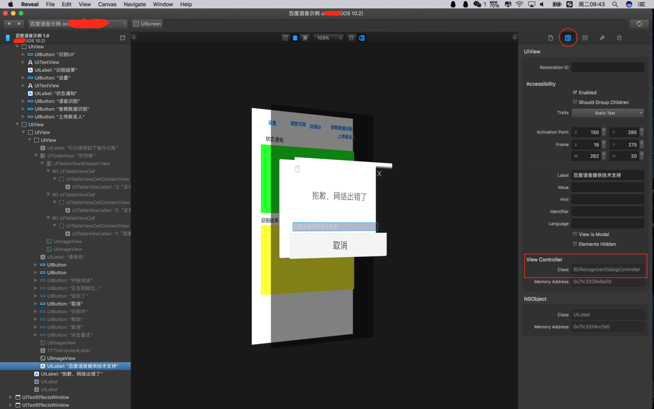Collapse the left outline panel
The image size is (654, 409).
tap(134, 37)
